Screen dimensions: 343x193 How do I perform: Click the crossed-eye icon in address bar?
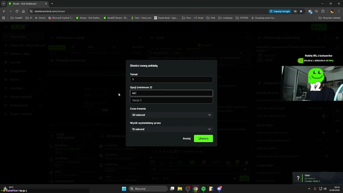[x=295, y=11]
